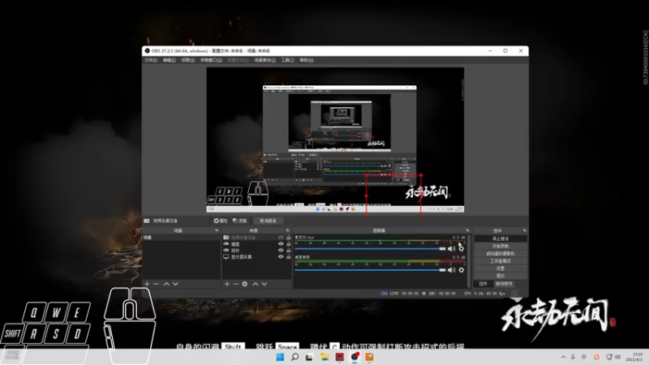Open source properties with the Sources gear icon
649x365 pixels.
point(245,284)
